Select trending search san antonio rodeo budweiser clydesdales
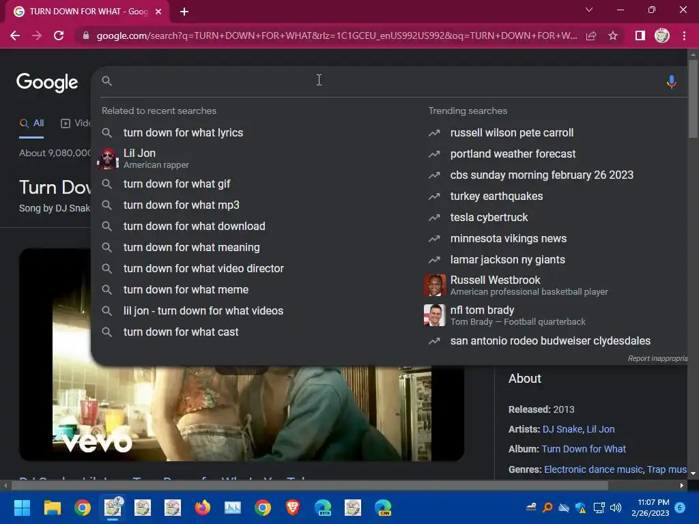 (550, 341)
